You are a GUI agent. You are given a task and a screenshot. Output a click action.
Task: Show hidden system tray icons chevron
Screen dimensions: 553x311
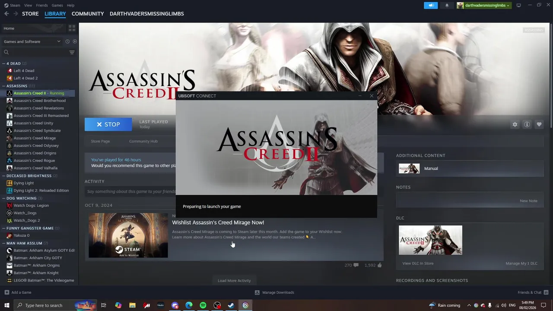pyautogui.click(x=469, y=305)
